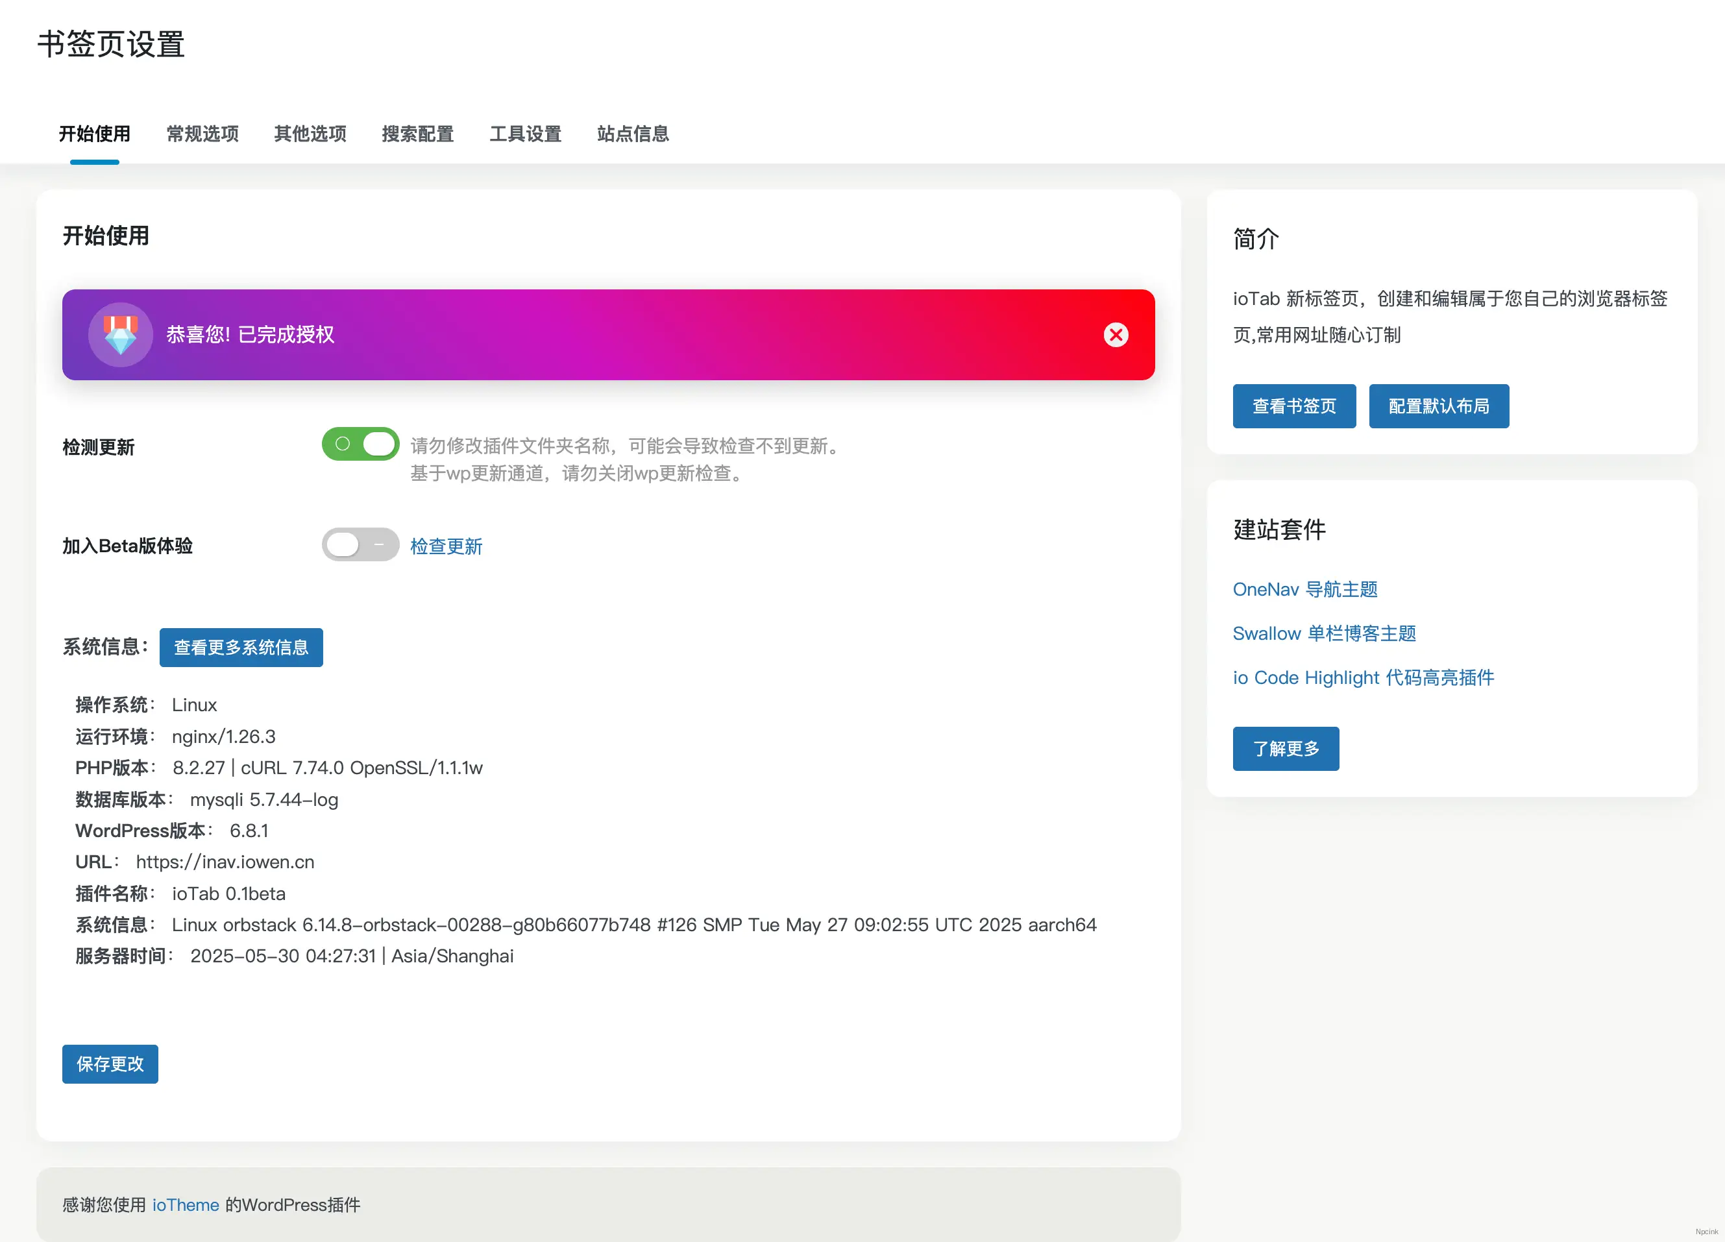
Task: Enable the 加入Beta版体验 toggle
Action: coord(361,544)
